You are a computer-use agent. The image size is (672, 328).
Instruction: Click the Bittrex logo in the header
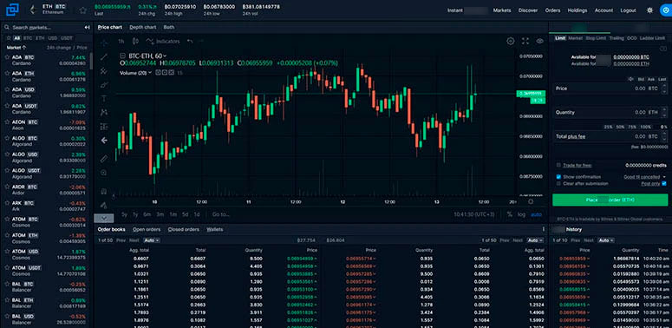12,10
